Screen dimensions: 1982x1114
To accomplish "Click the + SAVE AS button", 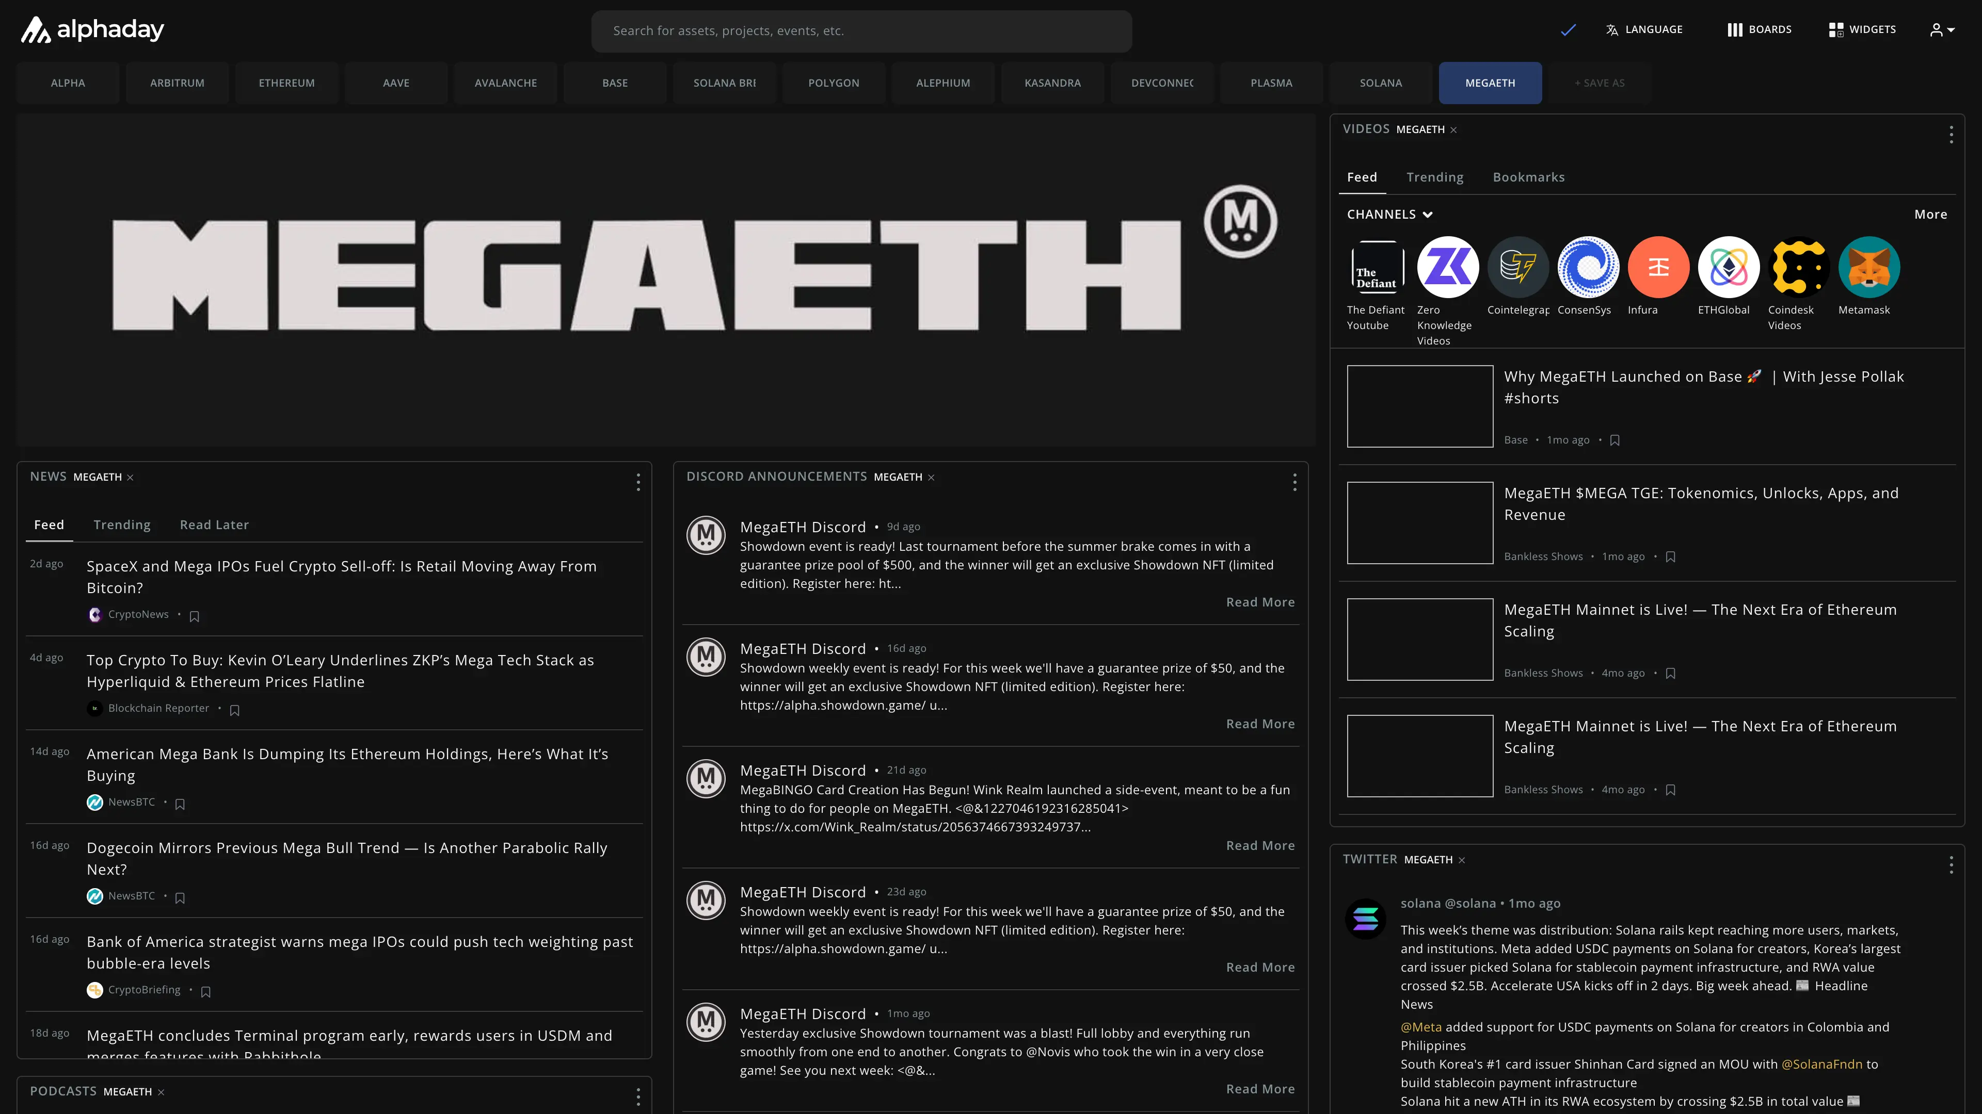I will [x=1599, y=83].
